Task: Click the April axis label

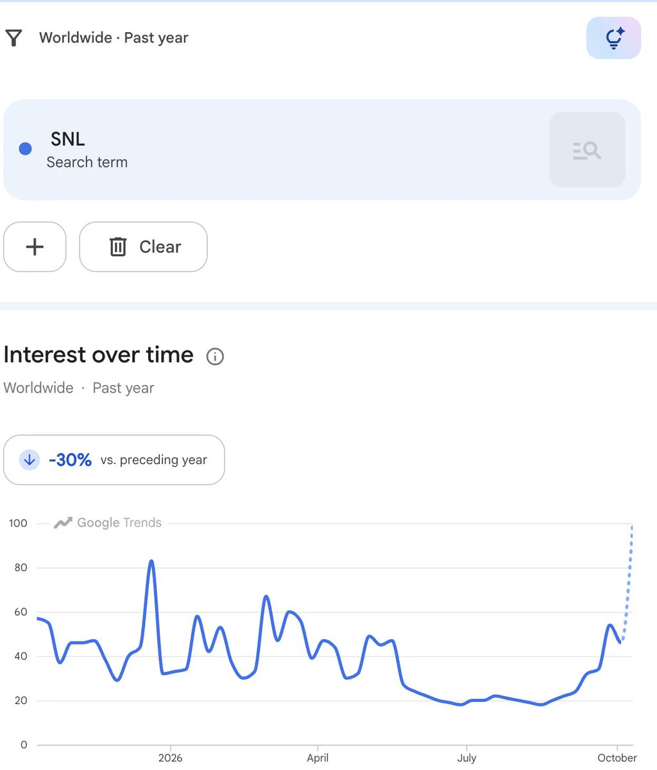Action: click(318, 758)
